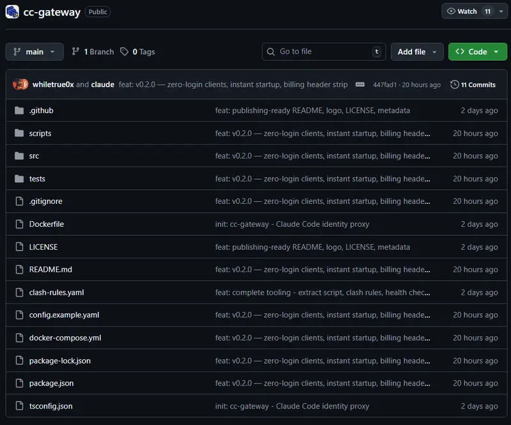
Task: Open the 0 Tags link
Action: 138,52
